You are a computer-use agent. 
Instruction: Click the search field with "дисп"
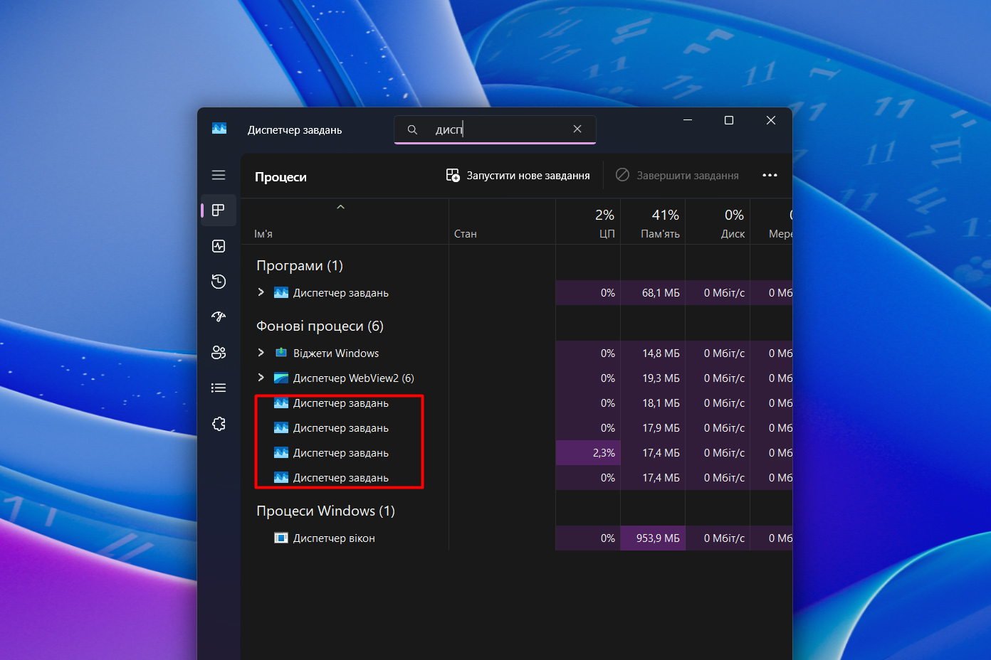coord(498,129)
